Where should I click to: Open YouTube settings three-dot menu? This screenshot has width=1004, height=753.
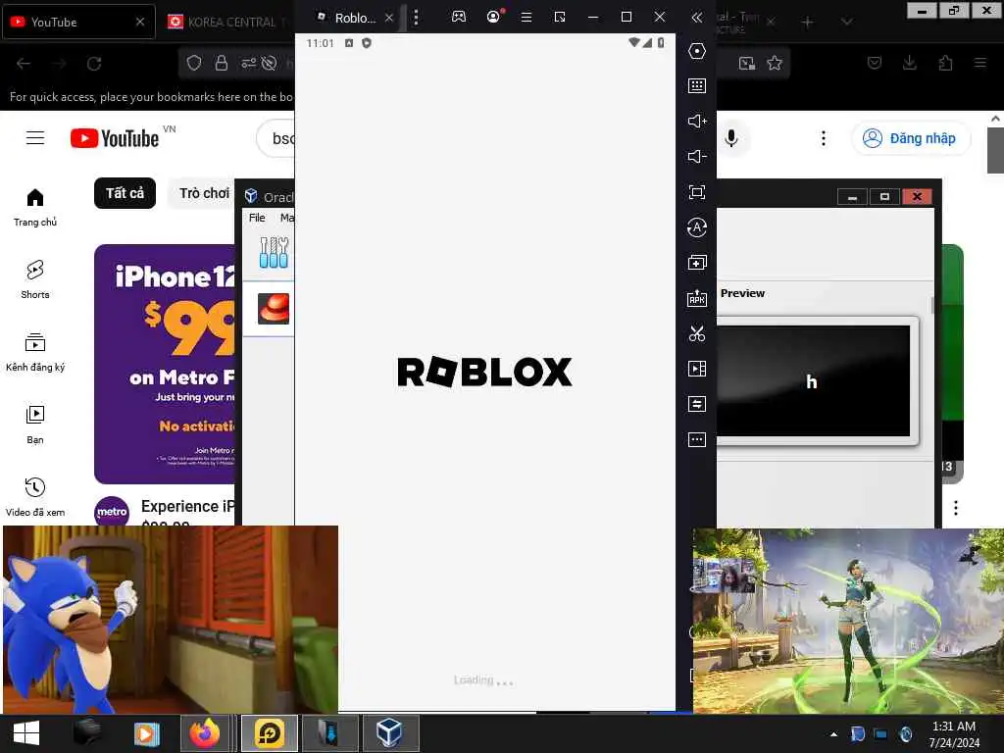point(824,138)
